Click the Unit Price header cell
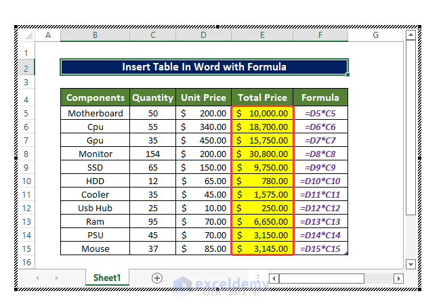The height and width of the screenshot is (308, 443). 203,97
